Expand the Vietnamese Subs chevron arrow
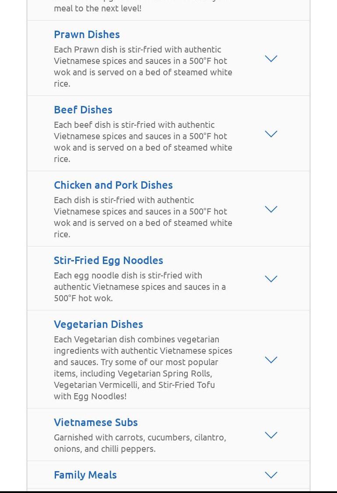This screenshot has width=337, height=493. click(x=271, y=435)
